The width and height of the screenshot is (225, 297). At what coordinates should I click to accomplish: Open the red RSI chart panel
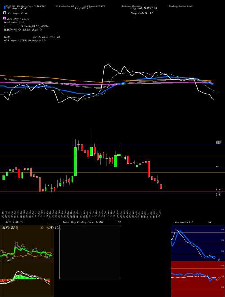click(x=198, y=279)
